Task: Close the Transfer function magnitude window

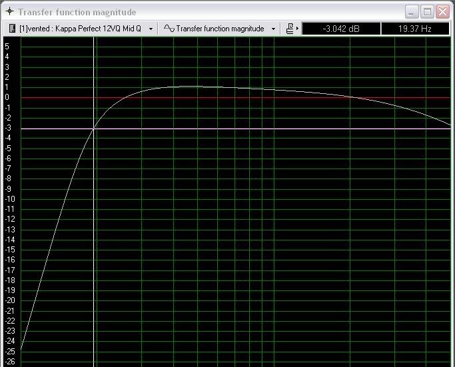Action: pos(442,12)
